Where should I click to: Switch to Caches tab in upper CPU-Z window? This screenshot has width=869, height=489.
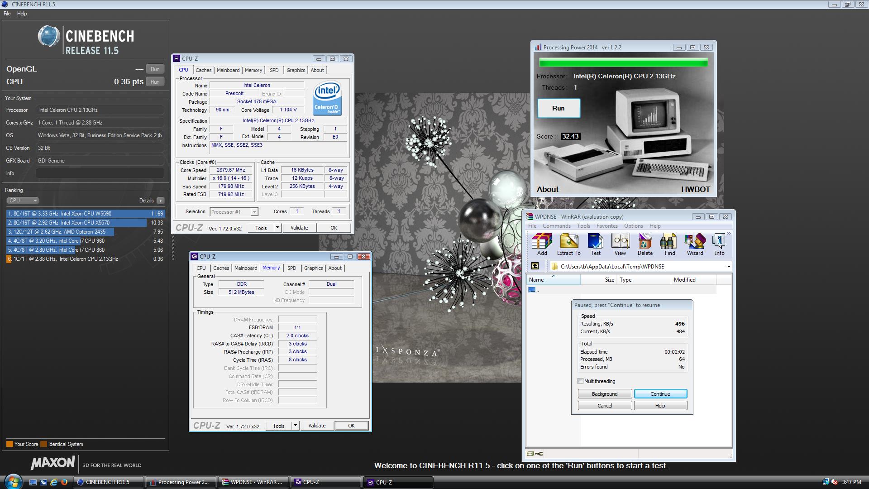tap(203, 70)
